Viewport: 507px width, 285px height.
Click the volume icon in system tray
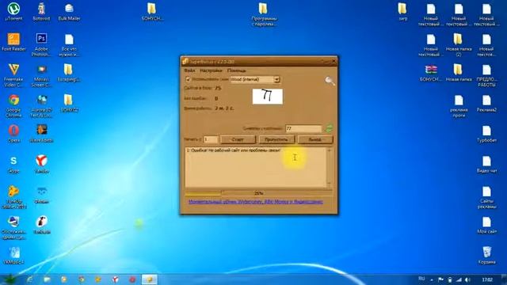pos(467,279)
